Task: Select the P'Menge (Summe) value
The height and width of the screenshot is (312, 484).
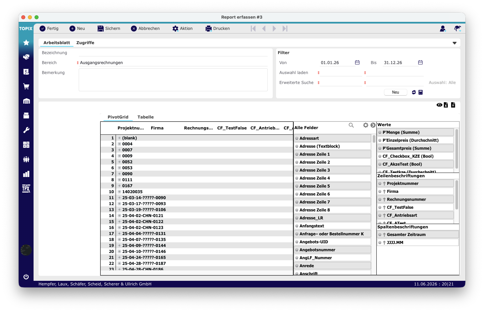Action: (x=415, y=132)
